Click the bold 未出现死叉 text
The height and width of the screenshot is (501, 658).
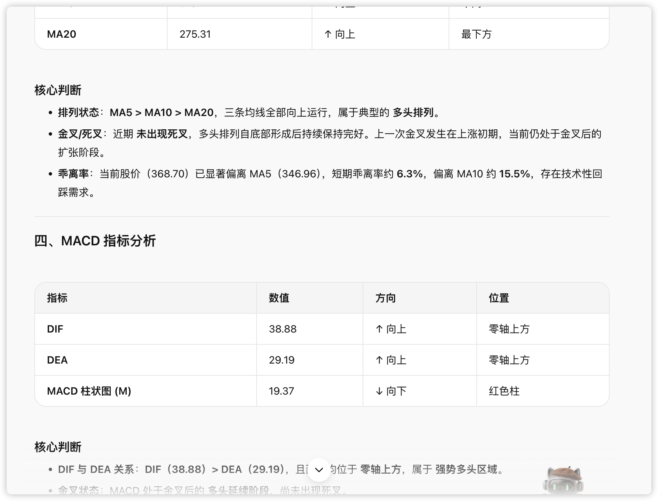pos(162,134)
